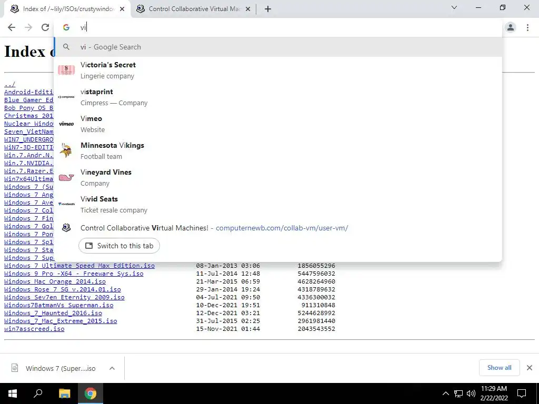Open the taskbar clock showing 11:29 AM
539x404 pixels.
click(x=494, y=393)
